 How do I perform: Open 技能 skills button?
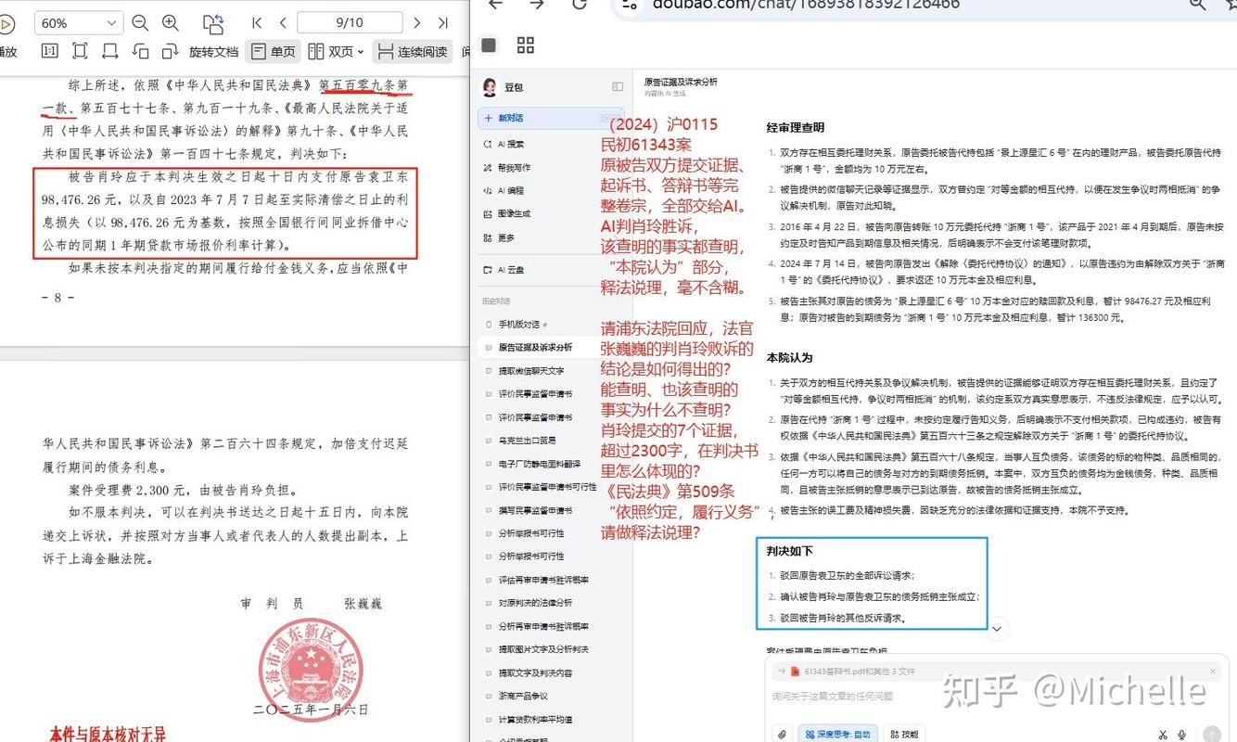(903, 734)
